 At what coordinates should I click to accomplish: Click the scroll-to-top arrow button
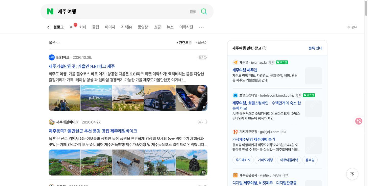point(352,174)
